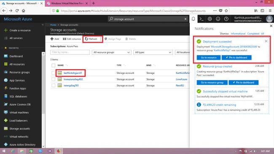
Task: Open All types dropdown
Action: (153, 52)
